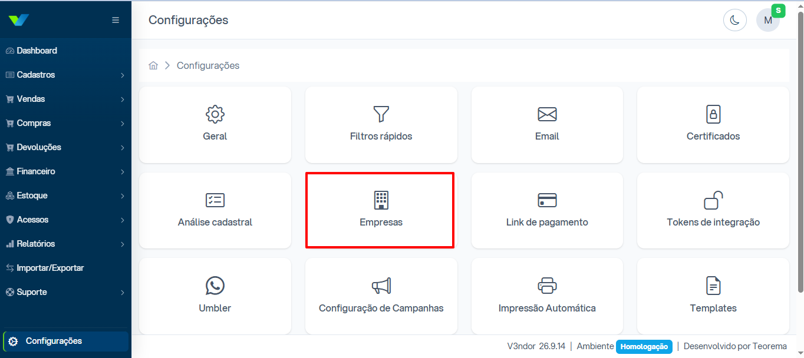Open Cadastros menu label

coord(36,75)
